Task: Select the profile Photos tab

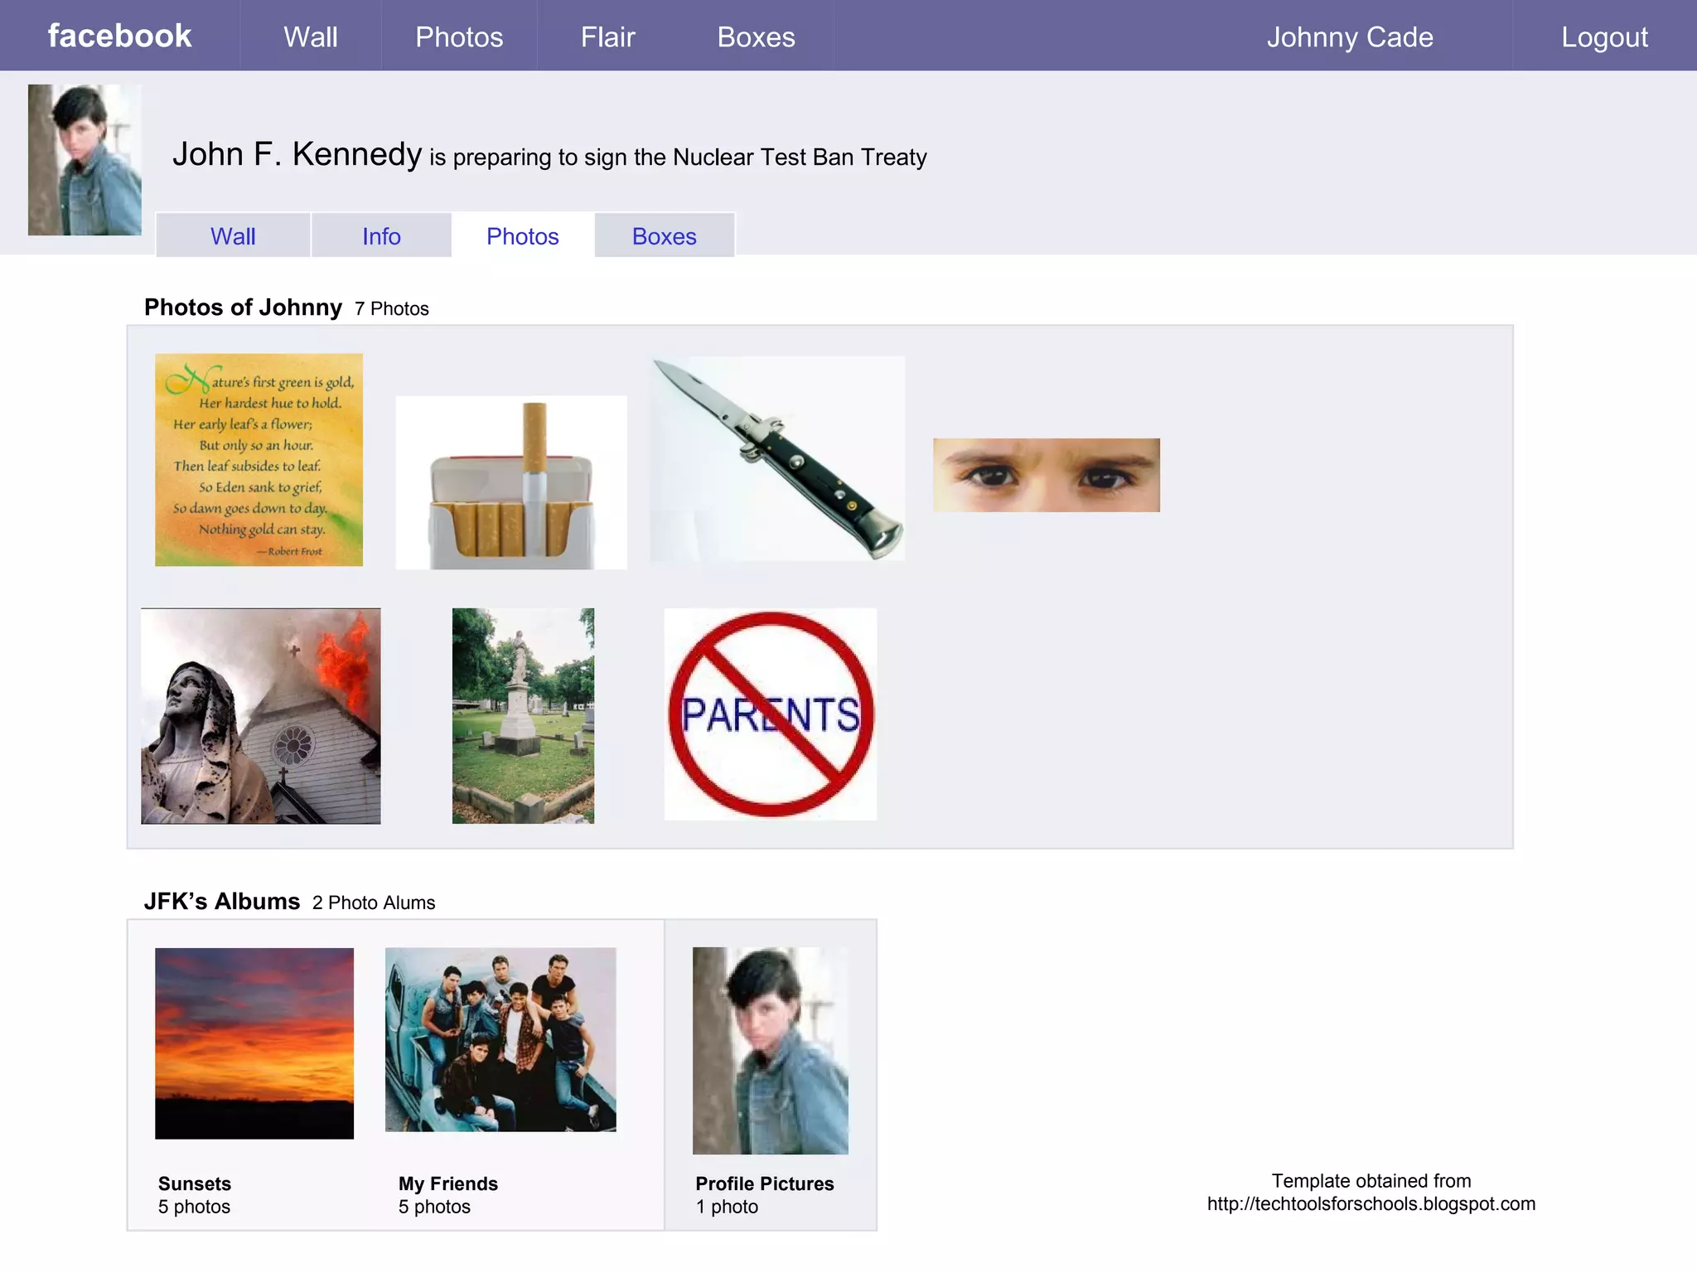Action: click(523, 236)
